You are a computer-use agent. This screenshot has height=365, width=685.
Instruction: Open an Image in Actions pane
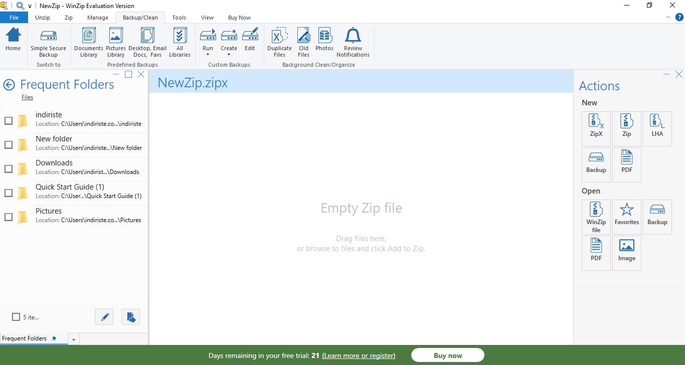tap(627, 253)
